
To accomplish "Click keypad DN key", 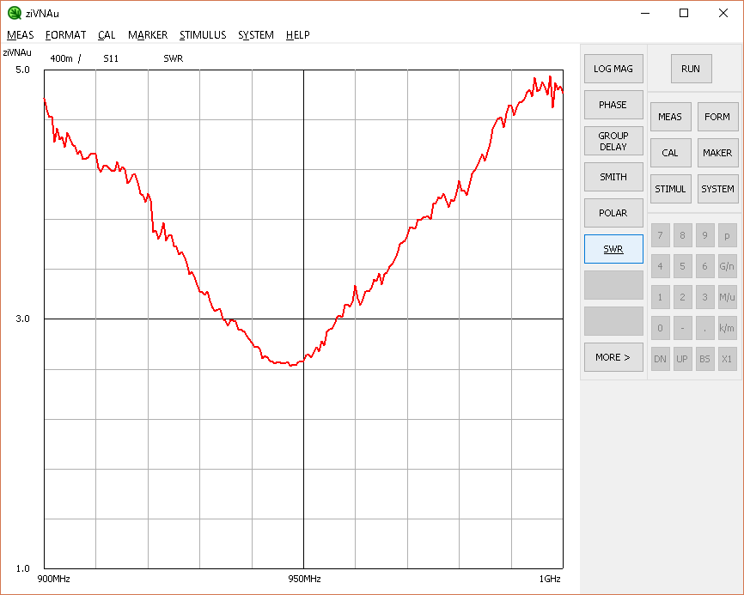I will pos(660,359).
